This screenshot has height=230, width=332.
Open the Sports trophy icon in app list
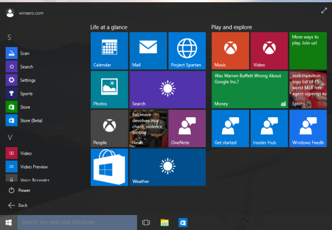pyautogui.click(x=12, y=93)
